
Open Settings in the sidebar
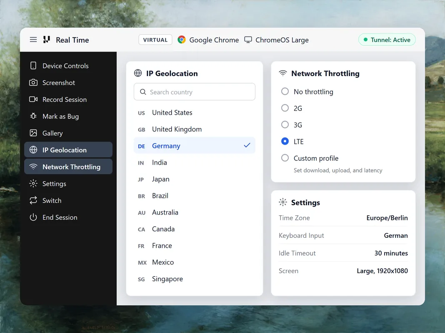(x=68, y=183)
